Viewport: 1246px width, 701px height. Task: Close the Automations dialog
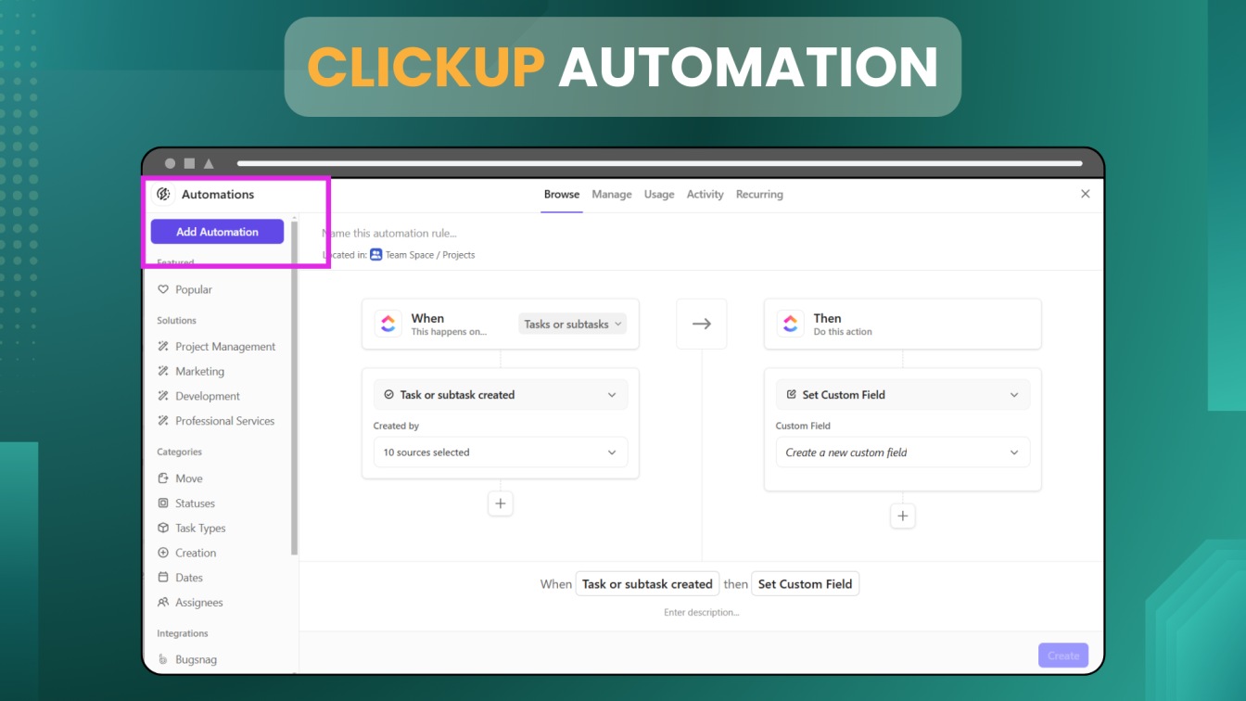pyautogui.click(x=1086, y=194)
